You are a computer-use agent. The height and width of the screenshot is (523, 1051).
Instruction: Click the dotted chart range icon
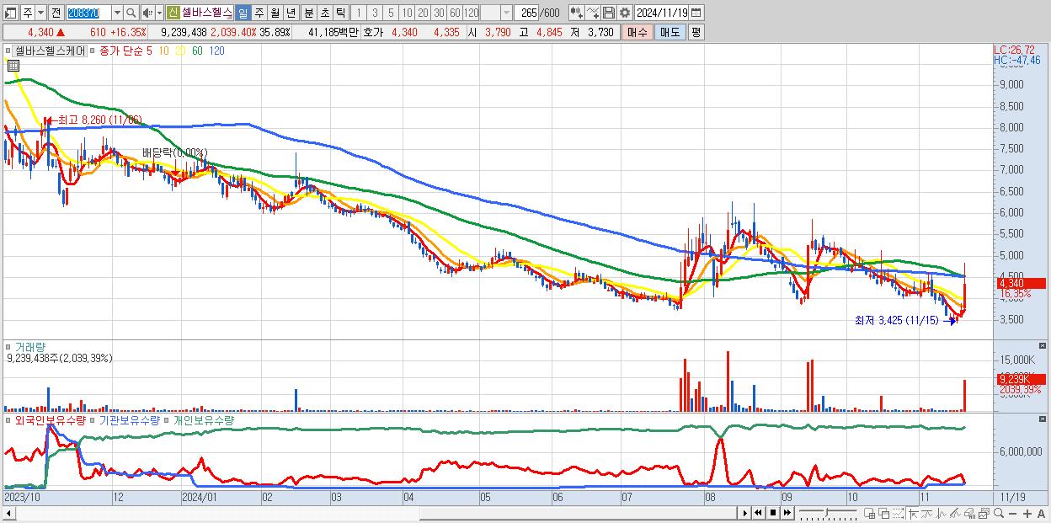pyautogui.click(x=898, y=514)
